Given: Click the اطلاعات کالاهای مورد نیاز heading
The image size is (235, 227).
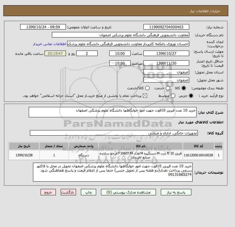Looking at the screenshot, I should [201, 122].
